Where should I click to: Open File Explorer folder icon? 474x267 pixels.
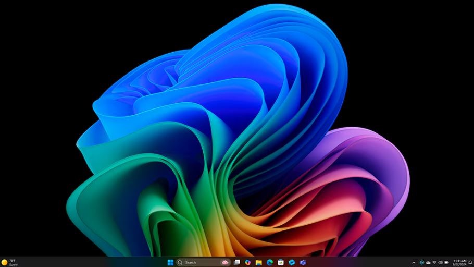[x=258, y=262]
